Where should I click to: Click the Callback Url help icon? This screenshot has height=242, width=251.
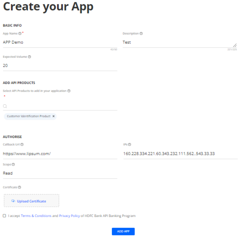(x=22, y=145)
